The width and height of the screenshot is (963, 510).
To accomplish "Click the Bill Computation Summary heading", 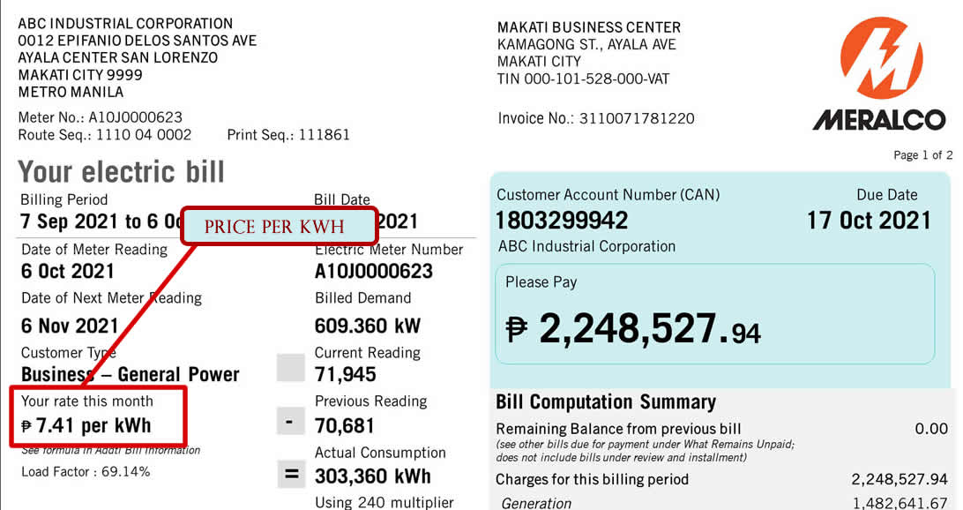I will pos(605,402).
